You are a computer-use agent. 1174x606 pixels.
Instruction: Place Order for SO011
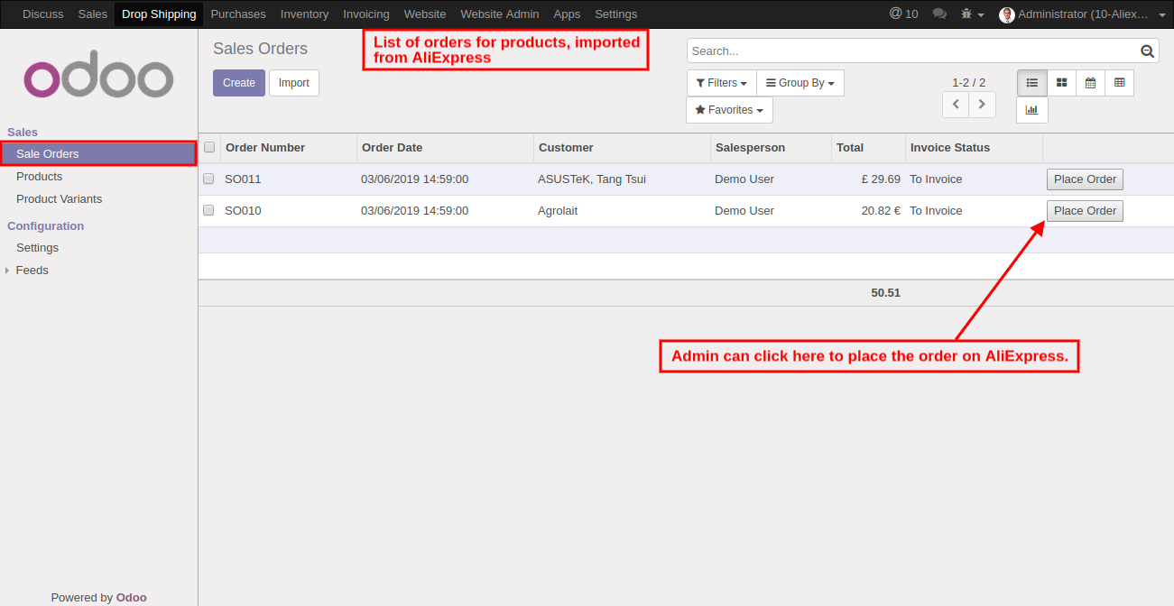point(1085,179)
